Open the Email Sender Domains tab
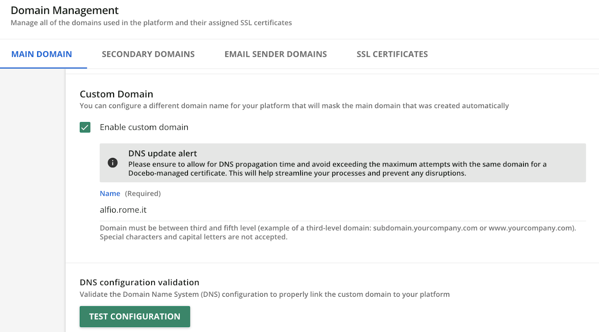 coord(276,54)
